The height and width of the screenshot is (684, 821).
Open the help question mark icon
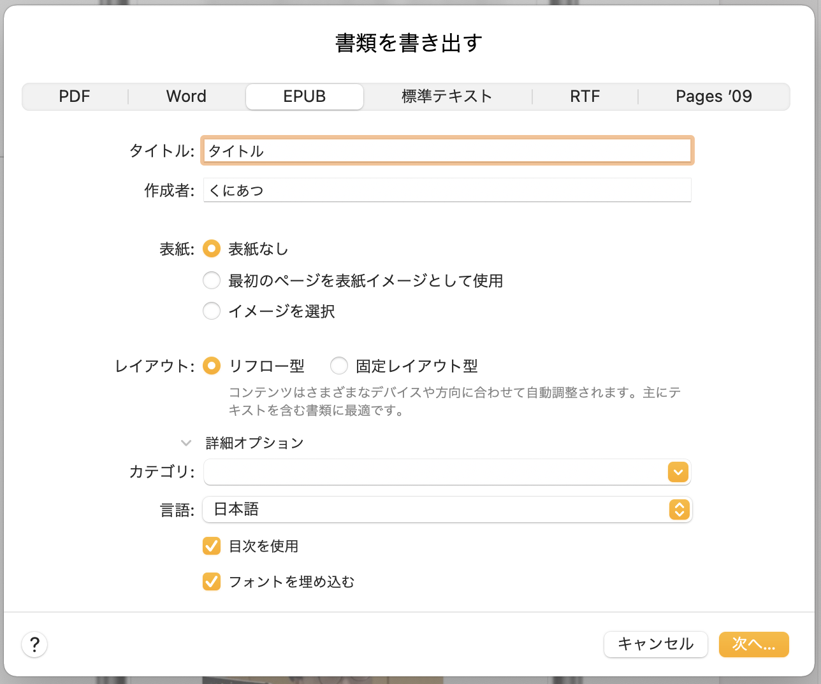[34, 645]
